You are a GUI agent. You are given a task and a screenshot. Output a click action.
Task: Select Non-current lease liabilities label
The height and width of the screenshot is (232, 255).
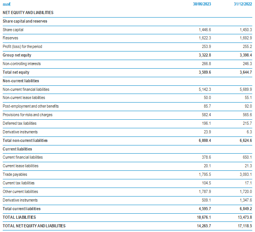tap(24, 97)
